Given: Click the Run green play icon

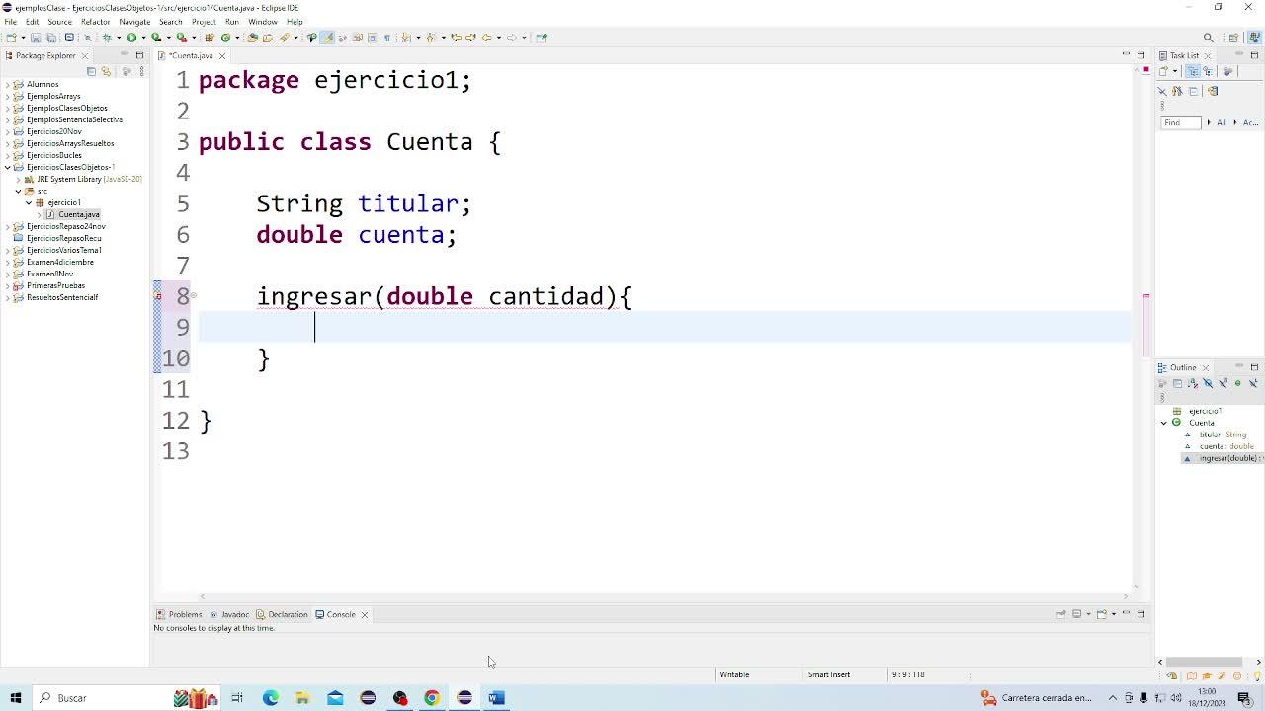Looking at the screenshot, I should 131,38.
